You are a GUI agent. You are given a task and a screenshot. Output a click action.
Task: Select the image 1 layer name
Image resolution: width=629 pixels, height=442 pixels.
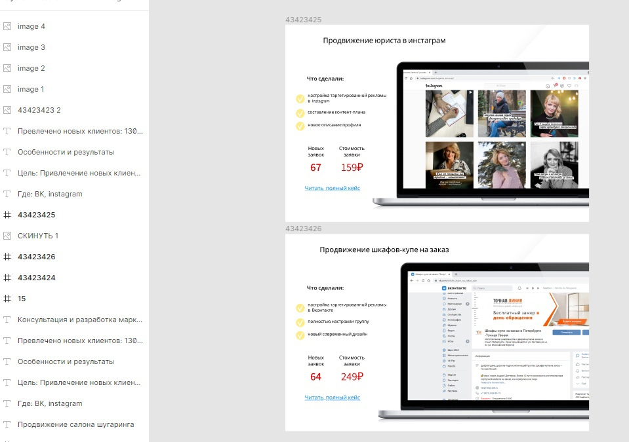tap(31, 89)
